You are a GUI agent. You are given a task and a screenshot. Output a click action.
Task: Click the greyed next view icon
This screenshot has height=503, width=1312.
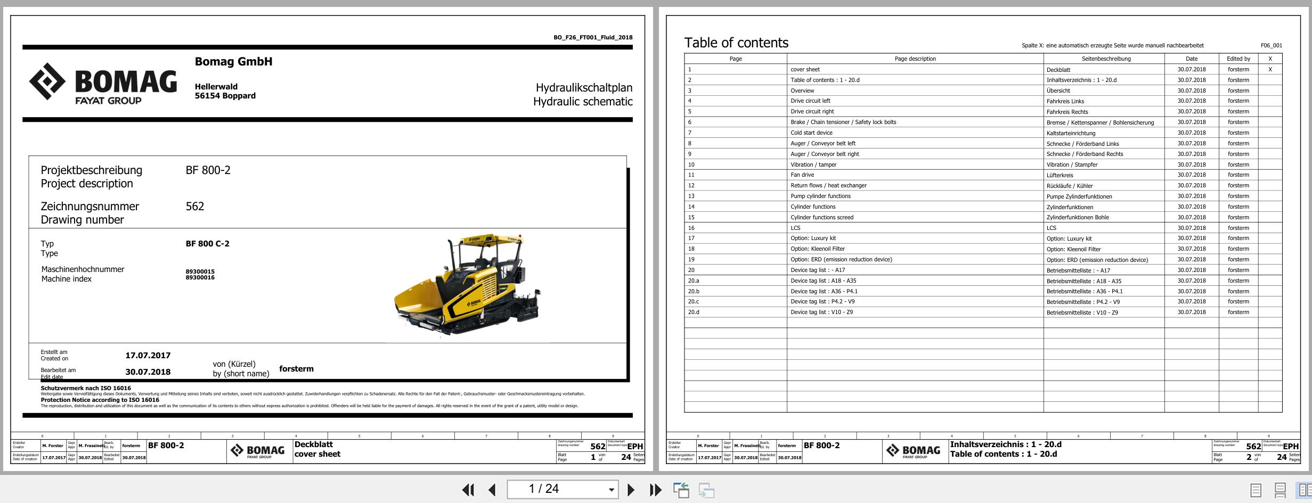706,490
